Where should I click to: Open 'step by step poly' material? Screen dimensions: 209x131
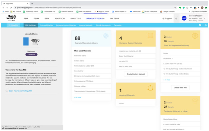(x=125, y=66)
